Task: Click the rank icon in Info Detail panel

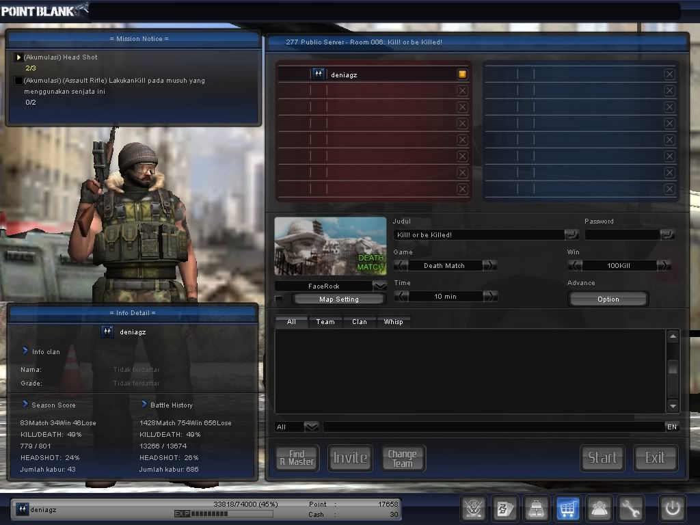Action: (107, 332)
